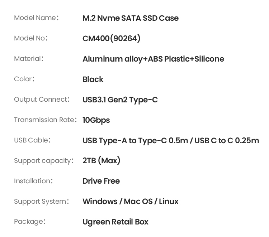Select the "Windows / Mac OS / Linux" text

(131, 202)
